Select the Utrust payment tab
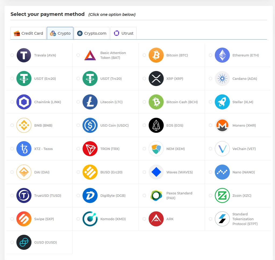Viewport: 275px width, 260px height. coord(123,33)
